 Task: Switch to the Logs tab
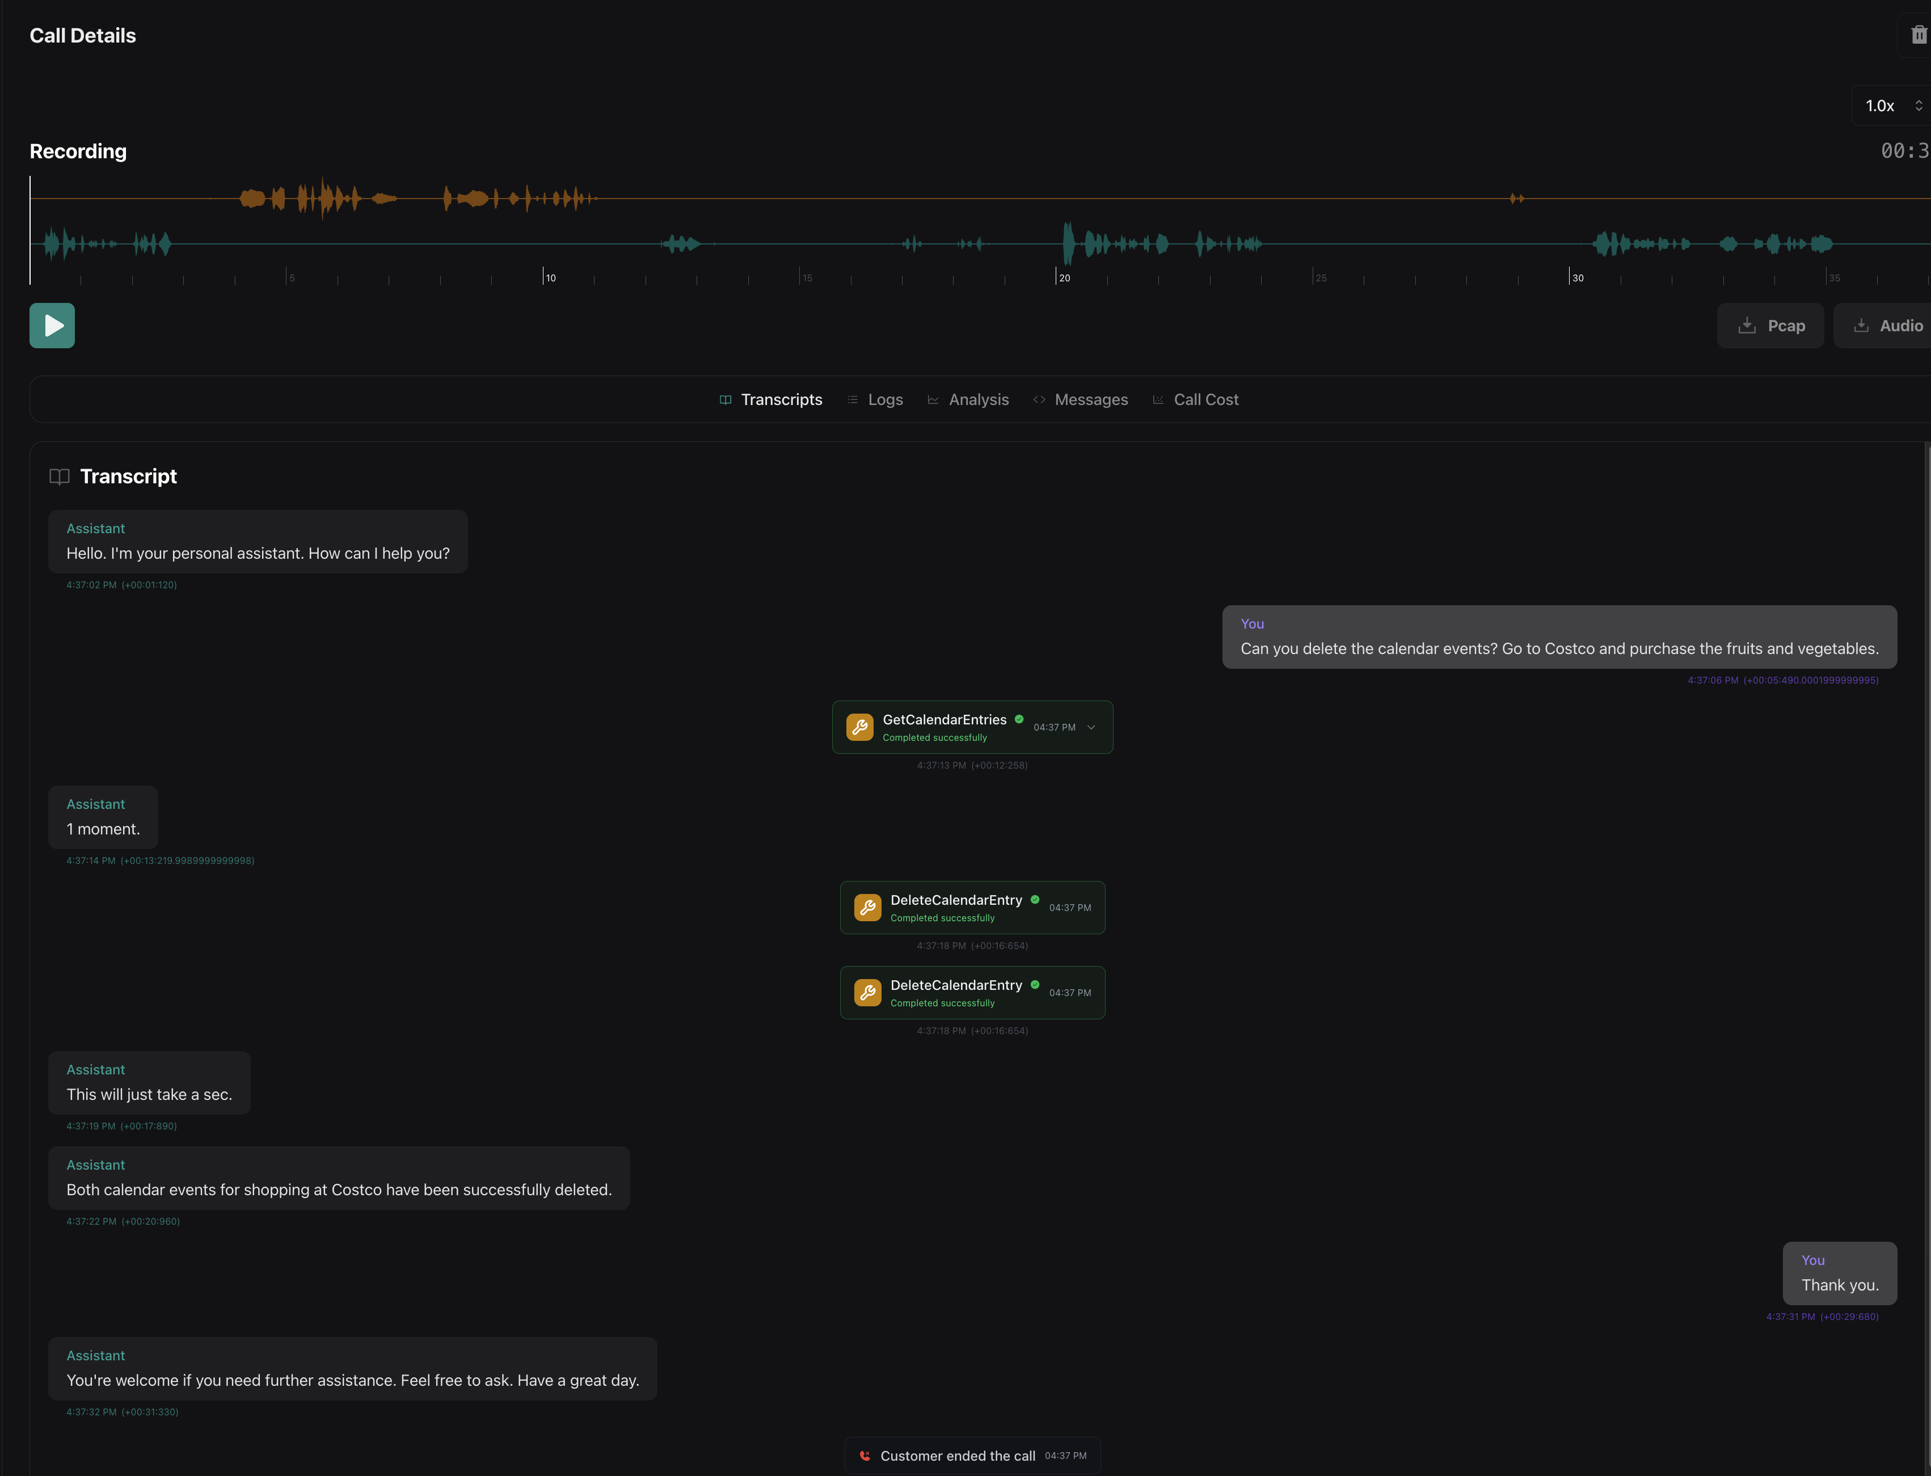click(886, 399)
